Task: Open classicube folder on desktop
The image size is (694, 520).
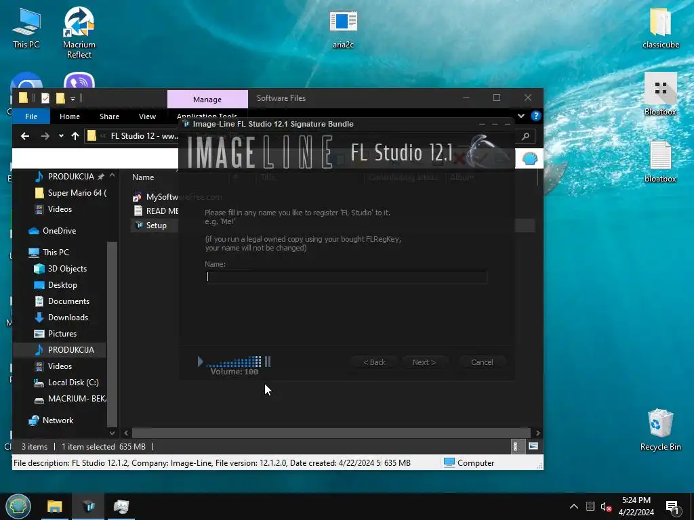Action: [x=660, y=28]
